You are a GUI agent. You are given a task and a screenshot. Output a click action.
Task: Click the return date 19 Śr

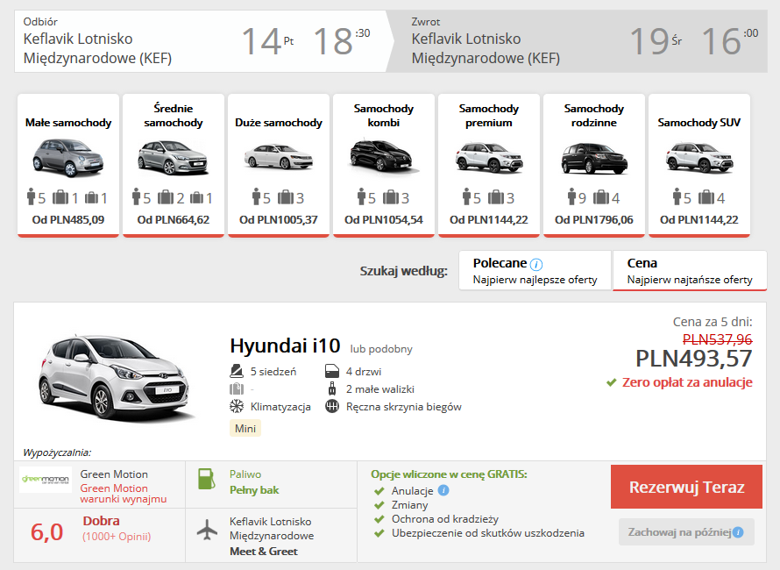(x=656, y=41)
